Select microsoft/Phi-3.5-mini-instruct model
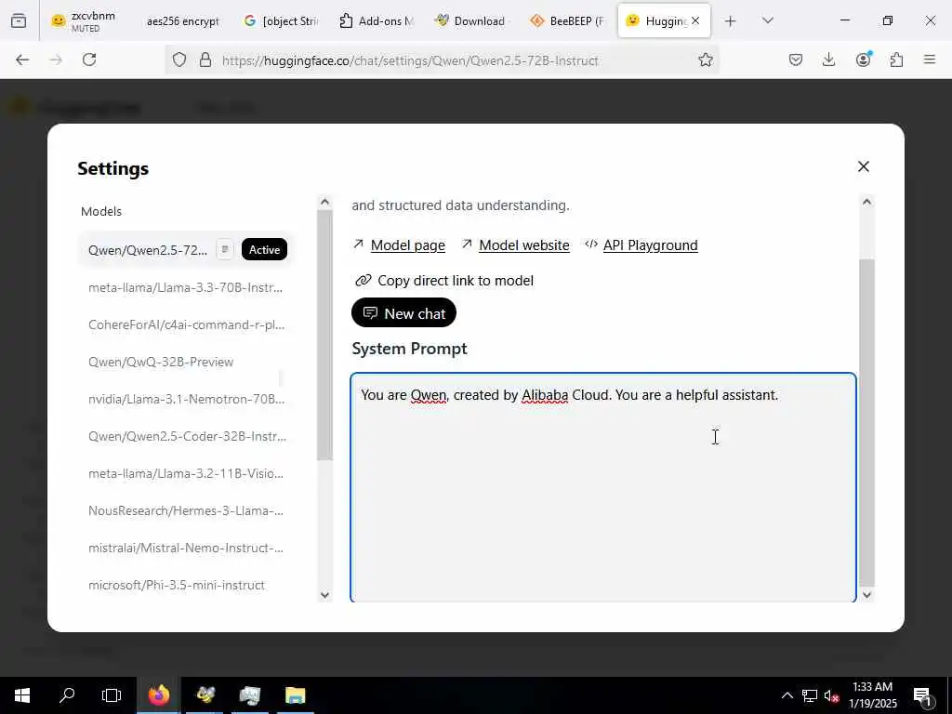 tap(185, 585)
